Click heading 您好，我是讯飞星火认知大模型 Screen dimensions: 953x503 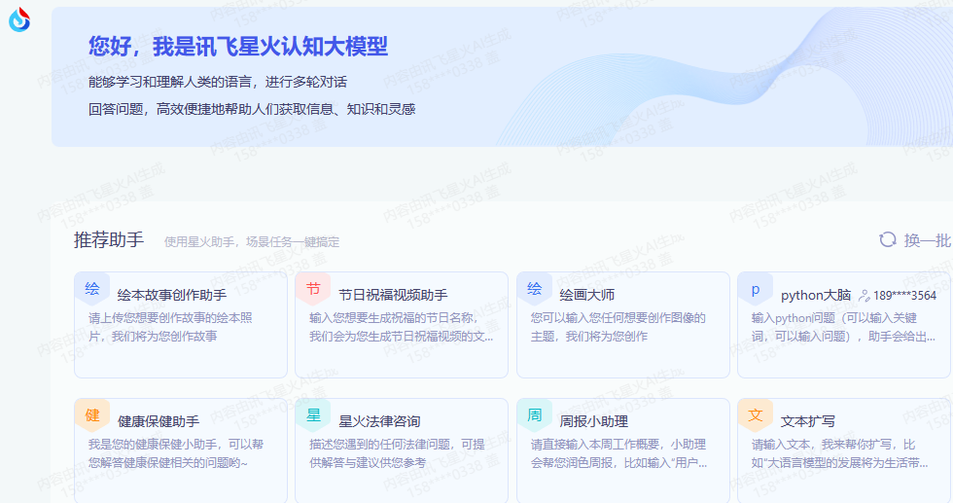click(237, 47)
